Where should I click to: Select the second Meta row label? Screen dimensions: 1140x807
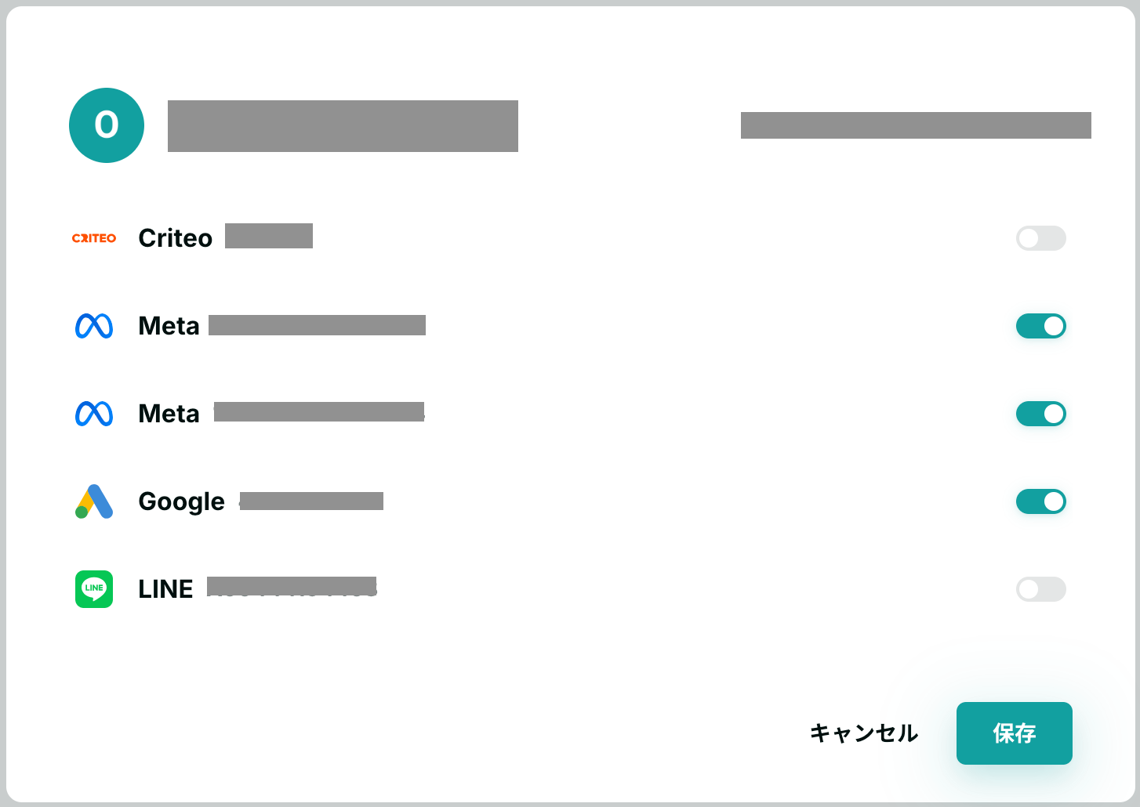(x=169, y=414)
